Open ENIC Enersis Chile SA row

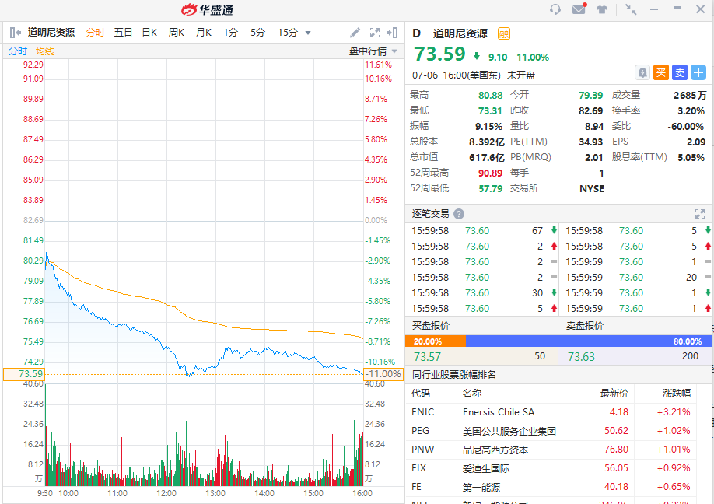click(551, 412)
